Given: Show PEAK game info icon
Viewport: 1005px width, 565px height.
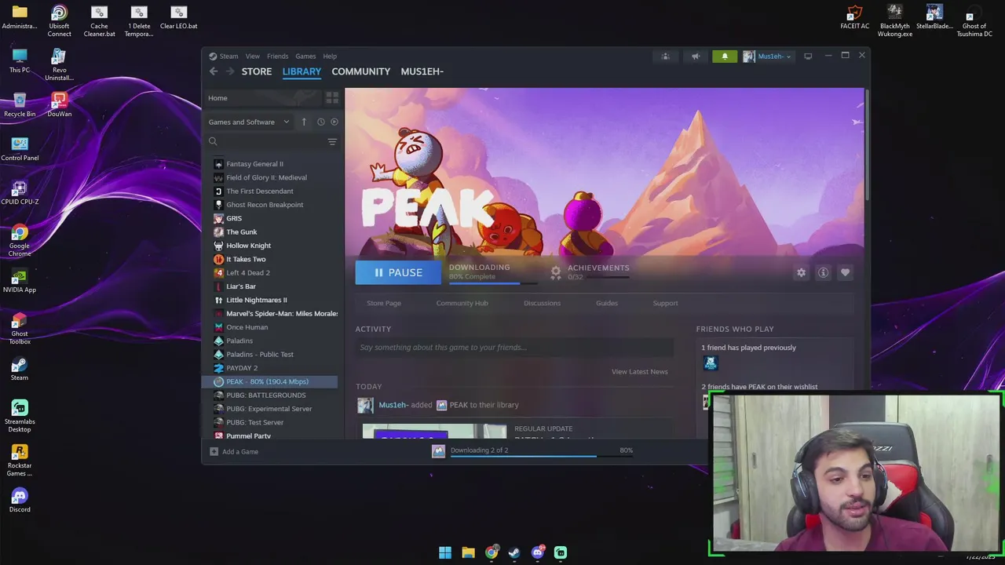Looking at the screenshot, I should pos(823,272).
